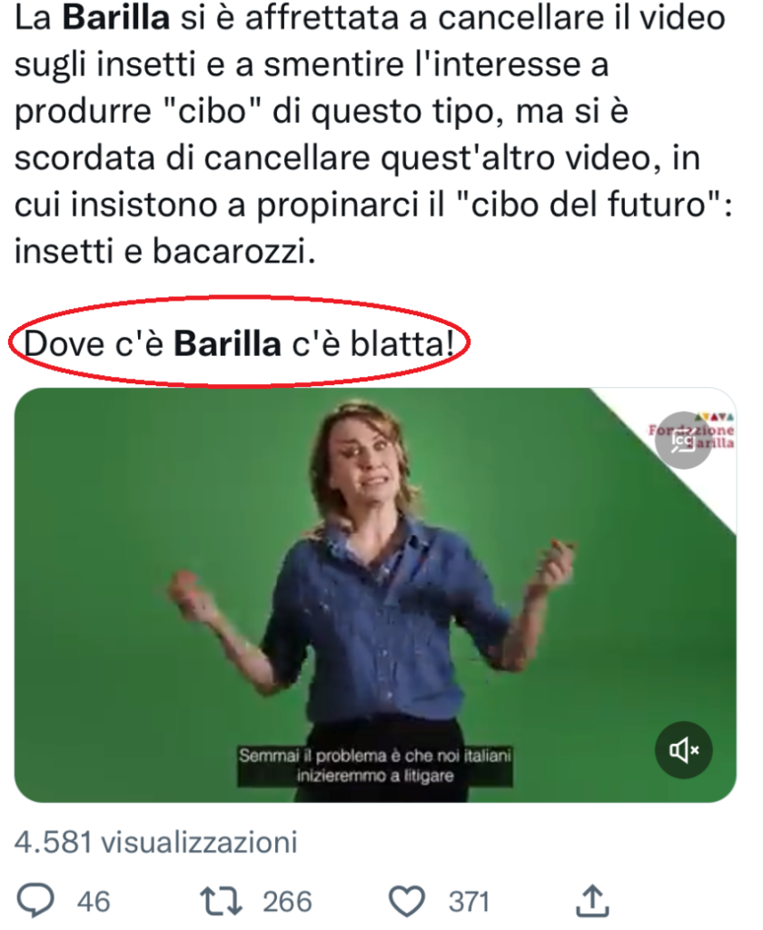Image resolution: width=763 pixels, height=930 pixels.
Task: Play the video of the woman in the blue shirt
Action: point(375,595)
